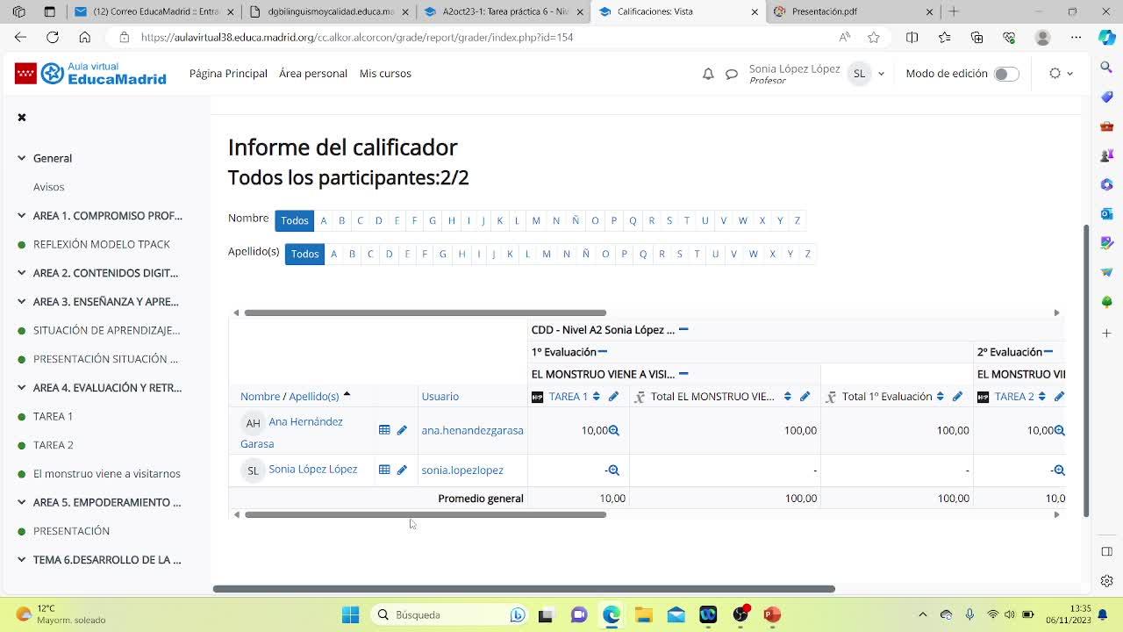Collapse 1º Evaluación category
Image resolution: width=1123 pixels, height=632 pixels.
tap(603, 352)
